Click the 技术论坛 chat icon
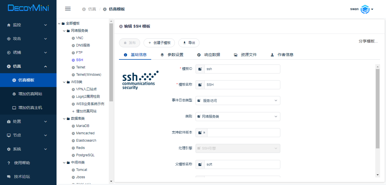Image resolution: width=386 pixels, height=185 pixels. tap(9, 177)
